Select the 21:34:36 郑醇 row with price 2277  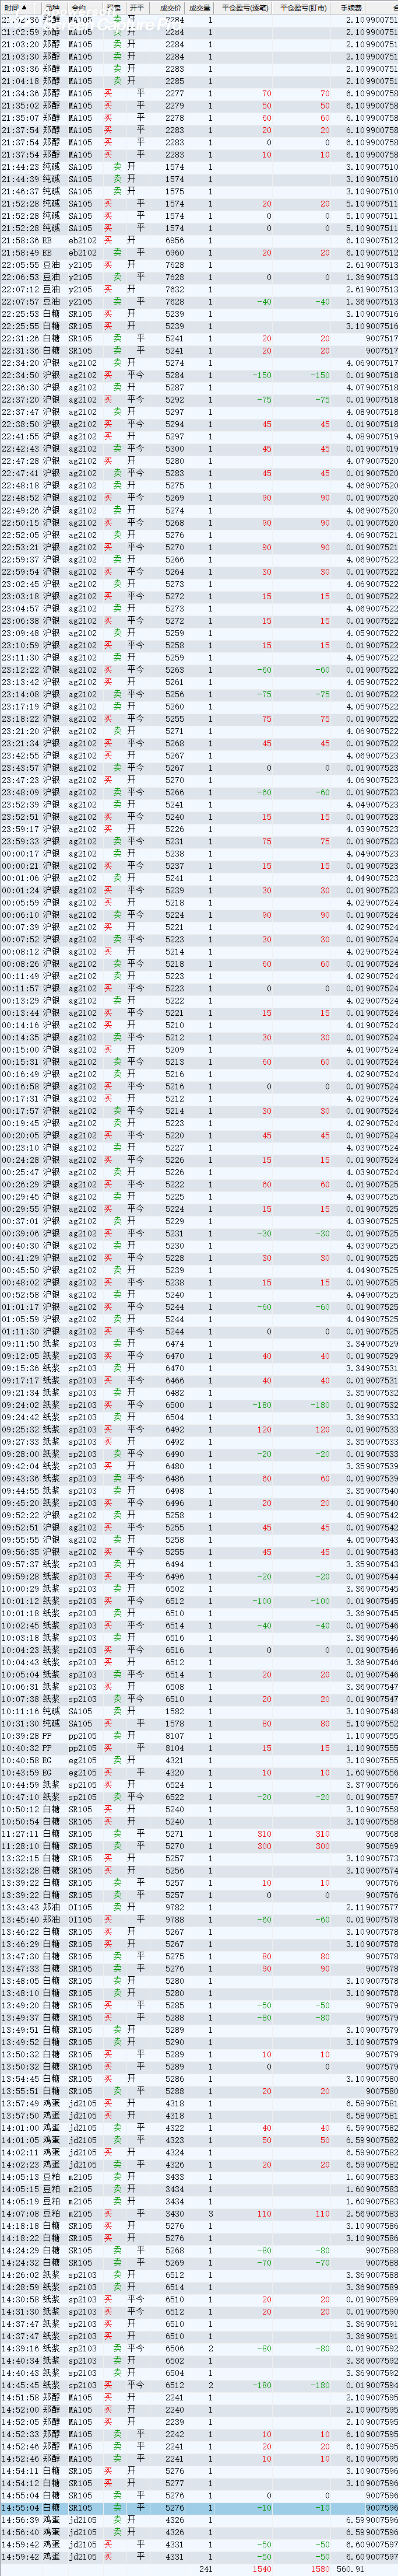[x=199, y=93]
